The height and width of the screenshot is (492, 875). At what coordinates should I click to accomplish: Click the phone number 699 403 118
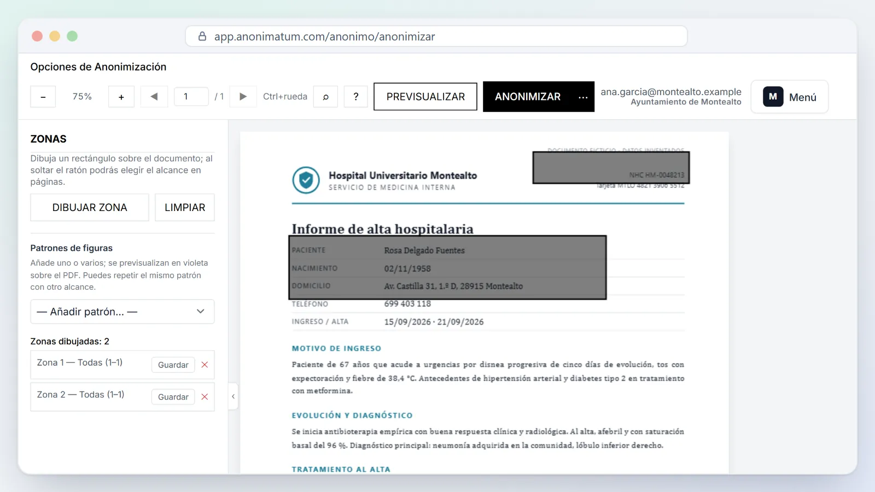(407, 304)
